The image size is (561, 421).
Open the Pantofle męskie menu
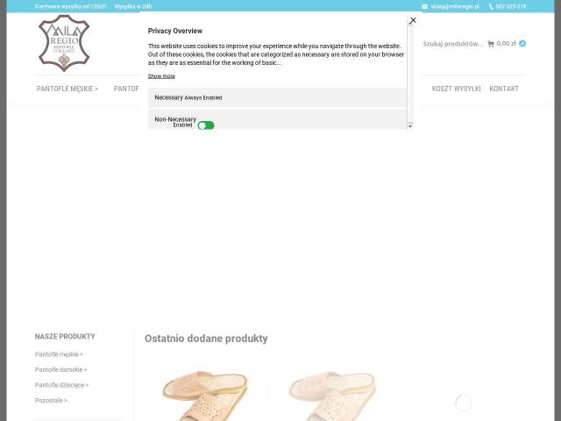pos(67,89)
